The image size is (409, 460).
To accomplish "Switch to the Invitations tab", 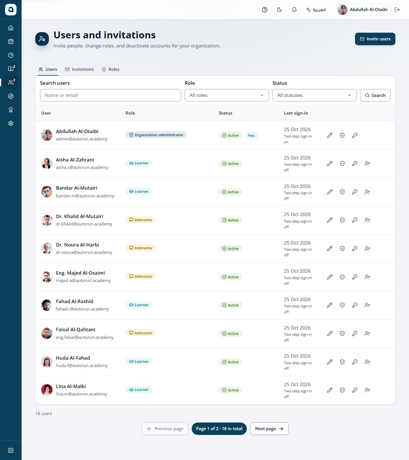I will coord(79,69).
